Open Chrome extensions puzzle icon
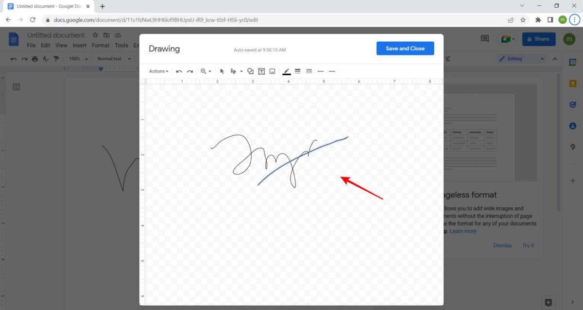583x310 pixels. click(538, 20)
